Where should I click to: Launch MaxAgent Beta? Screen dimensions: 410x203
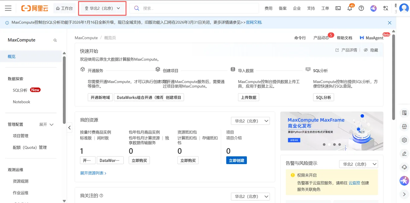(x=372, y=38)
